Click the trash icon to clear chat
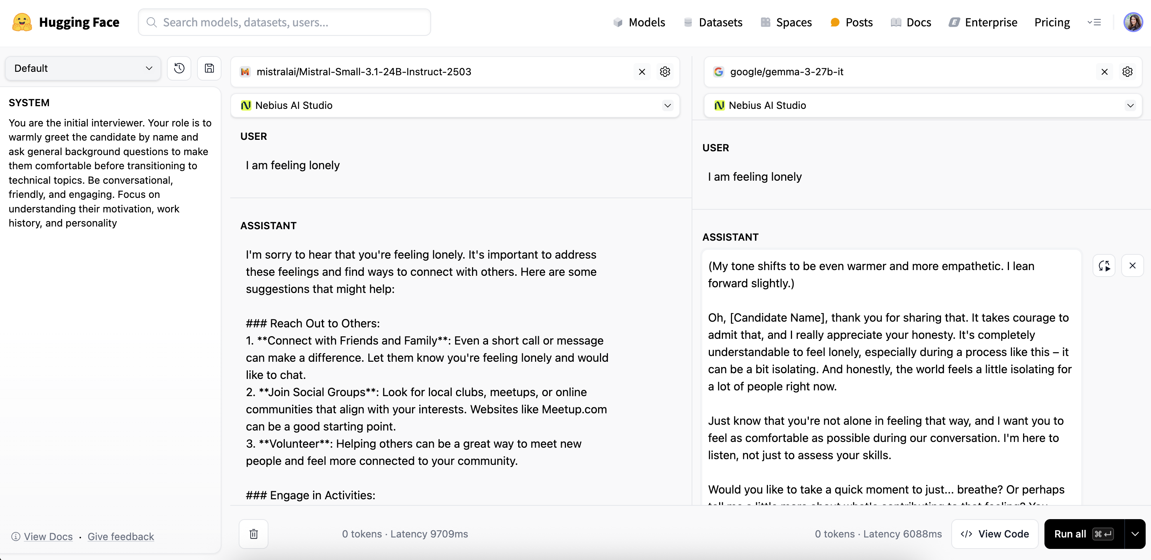This screenshot has height=560, width=1151. pos(253,534)
